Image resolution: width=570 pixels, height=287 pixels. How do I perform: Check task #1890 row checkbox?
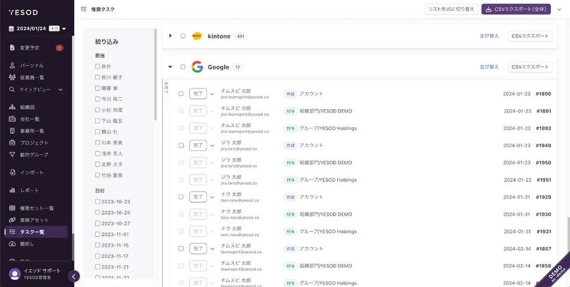tap(181, 94)
